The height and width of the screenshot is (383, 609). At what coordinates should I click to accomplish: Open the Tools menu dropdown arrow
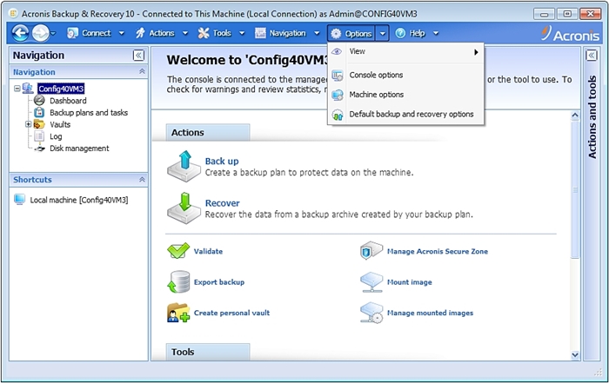tap(242, 33)
